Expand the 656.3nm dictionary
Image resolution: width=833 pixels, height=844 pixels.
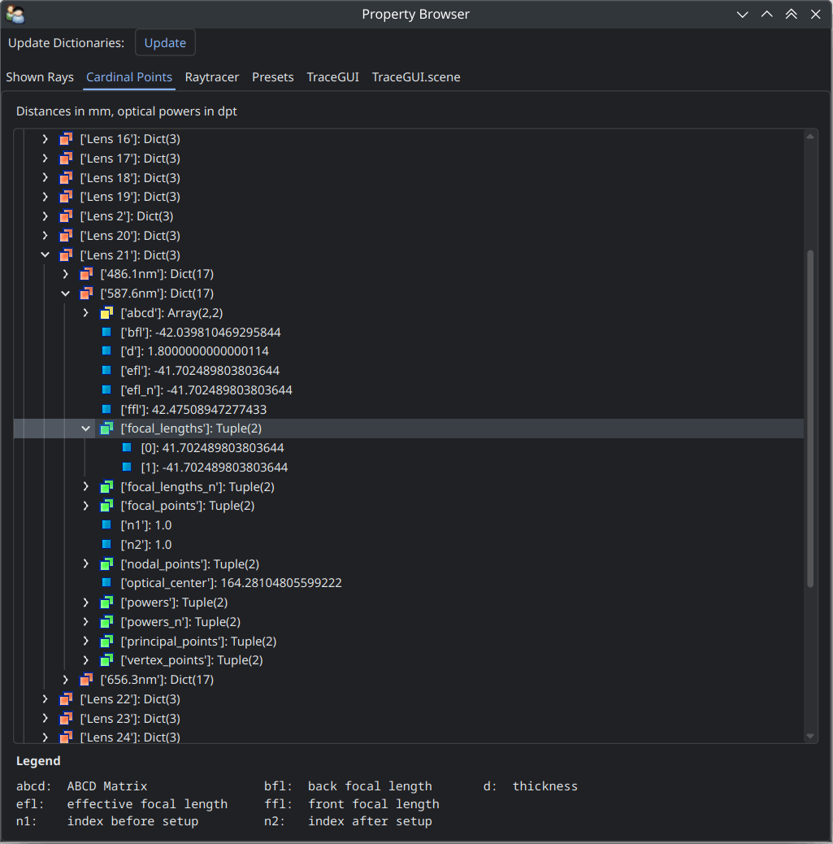tap(65, 679)
